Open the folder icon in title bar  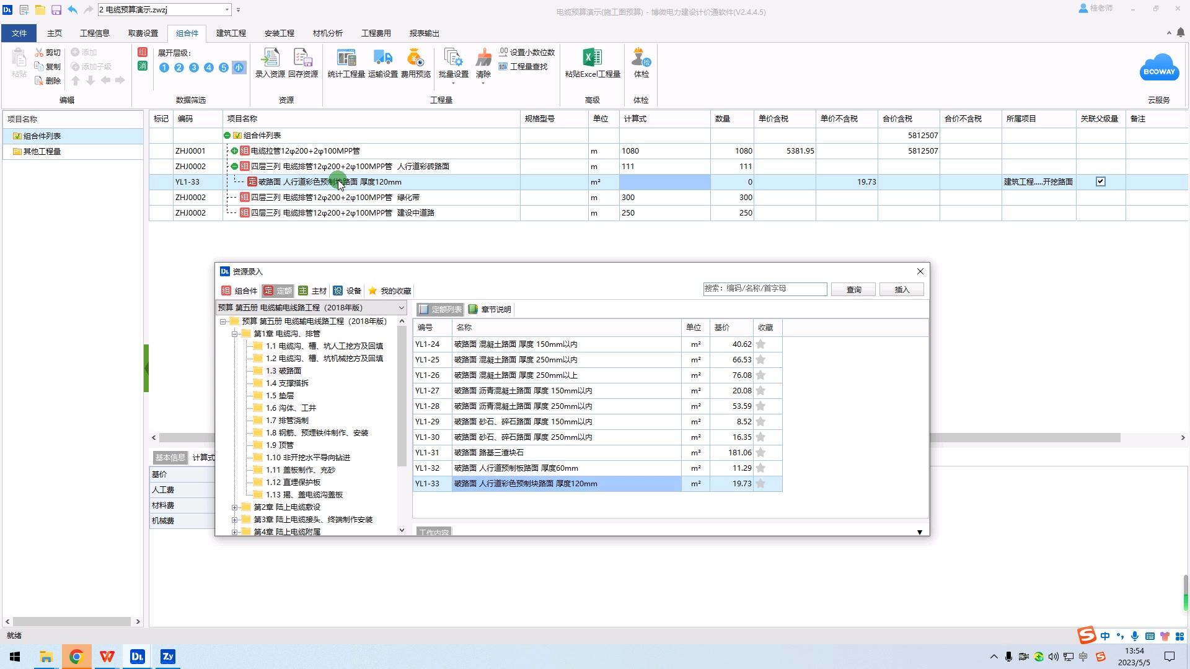pos(40,10)
